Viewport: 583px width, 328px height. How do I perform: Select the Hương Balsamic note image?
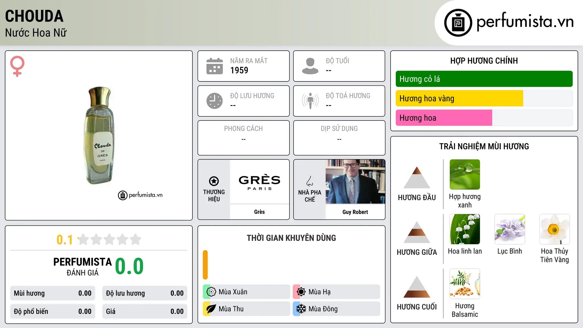(x=465, y=284)
